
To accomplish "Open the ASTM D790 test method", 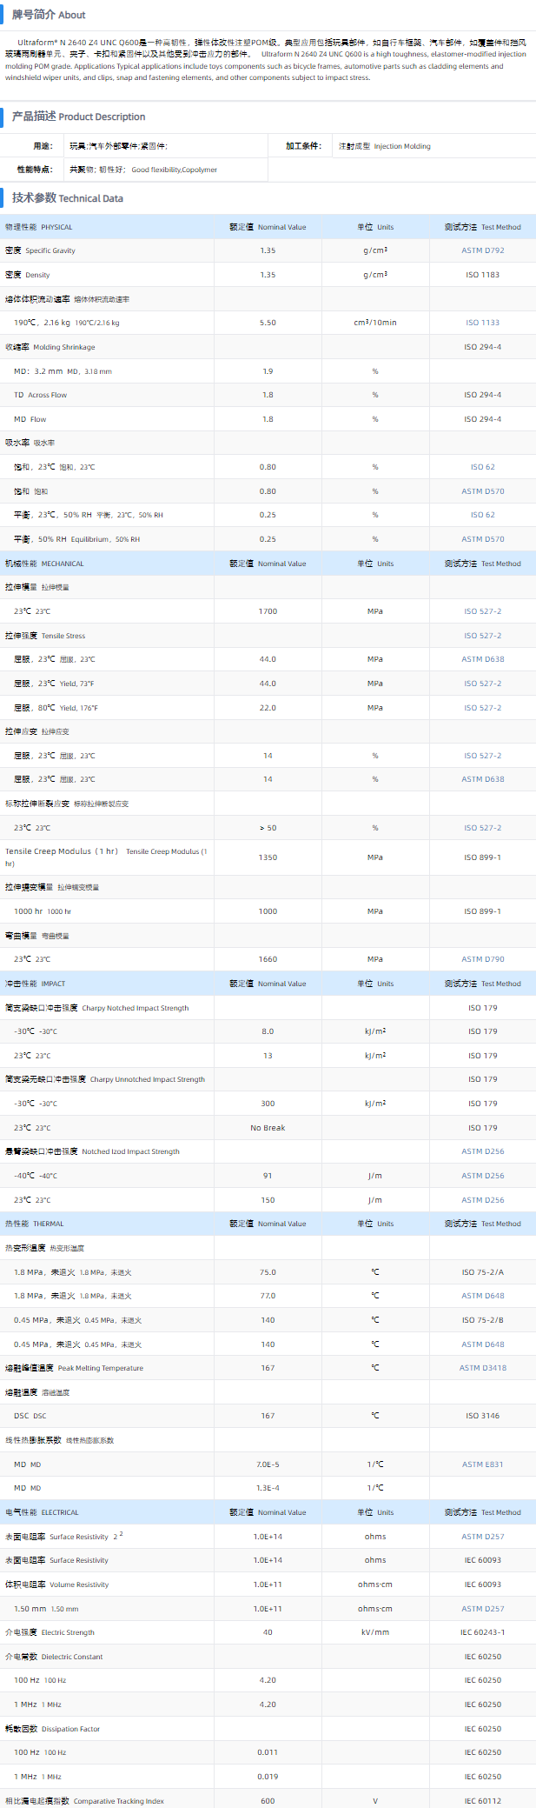I will tap(483, 959).
